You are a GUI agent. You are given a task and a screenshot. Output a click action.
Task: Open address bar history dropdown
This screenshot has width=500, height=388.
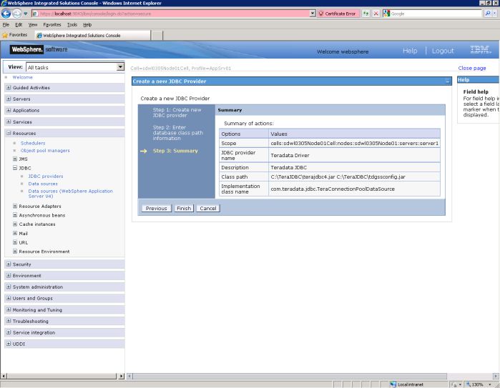pos(313,14)
